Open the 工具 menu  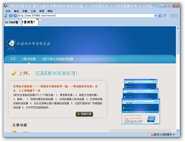point(33,11)
